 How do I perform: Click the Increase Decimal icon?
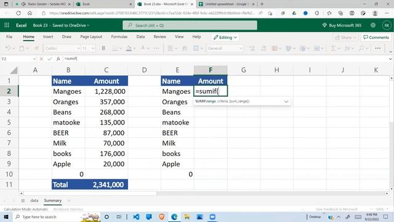pos(252,48)
